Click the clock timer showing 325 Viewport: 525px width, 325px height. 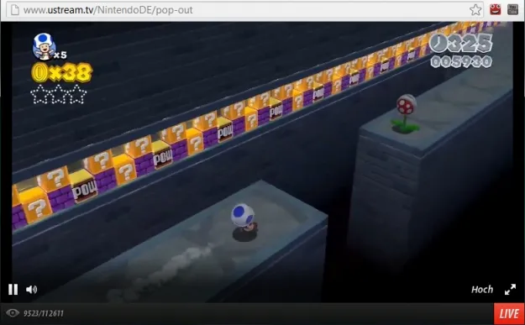tap(460, 44)
